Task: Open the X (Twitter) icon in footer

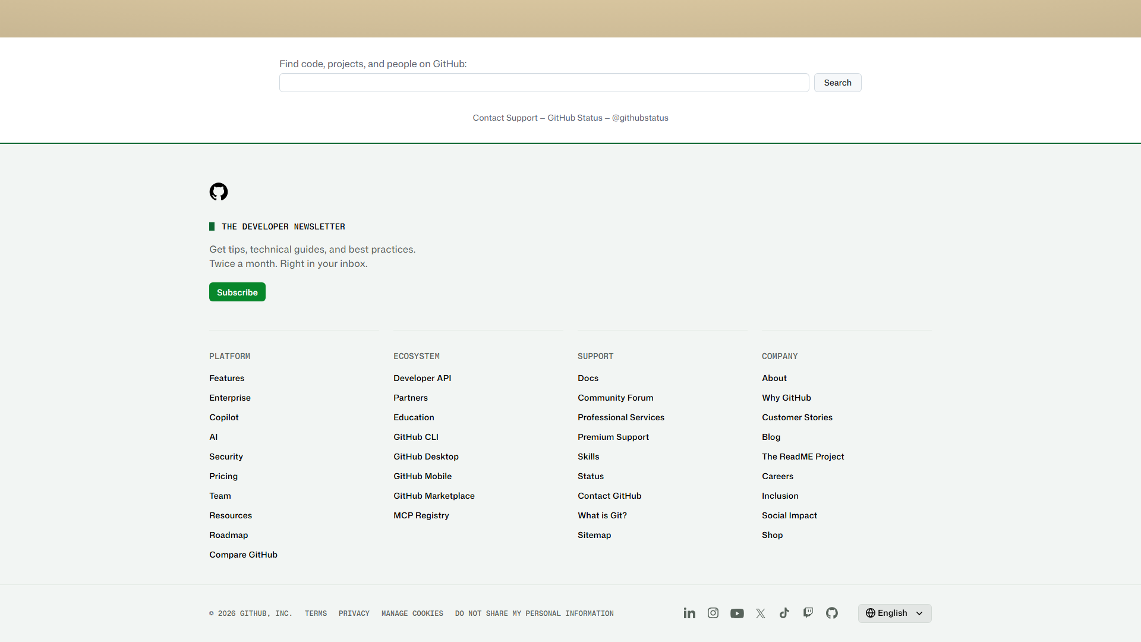Action: click(761, 613)
